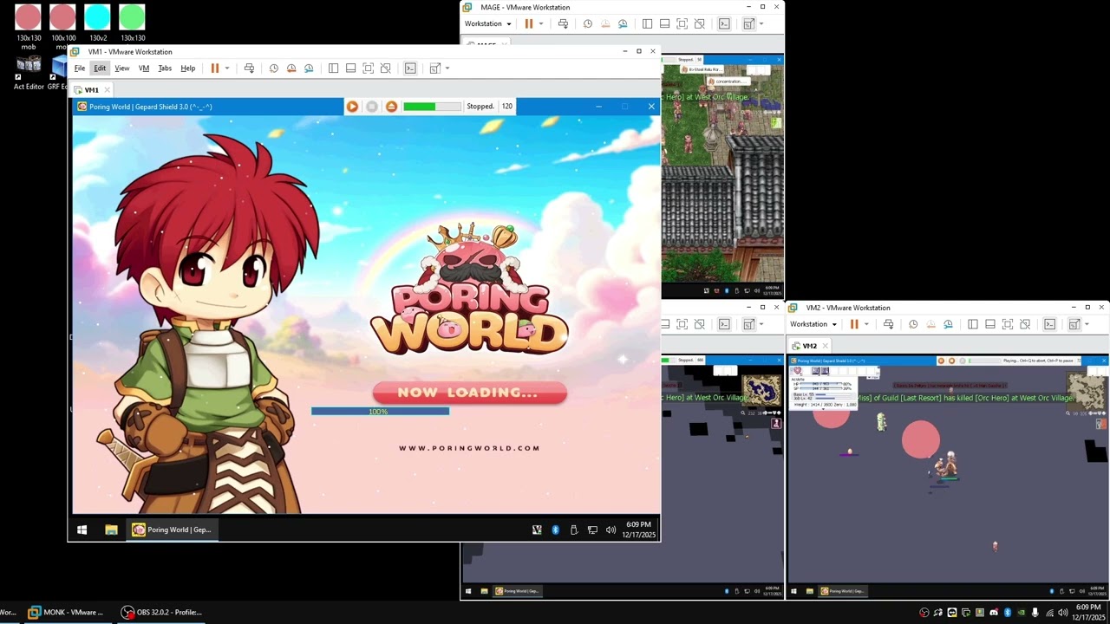
Task: Click volume tray icon in VM1 guest
Action: click(x=610, y=530)
